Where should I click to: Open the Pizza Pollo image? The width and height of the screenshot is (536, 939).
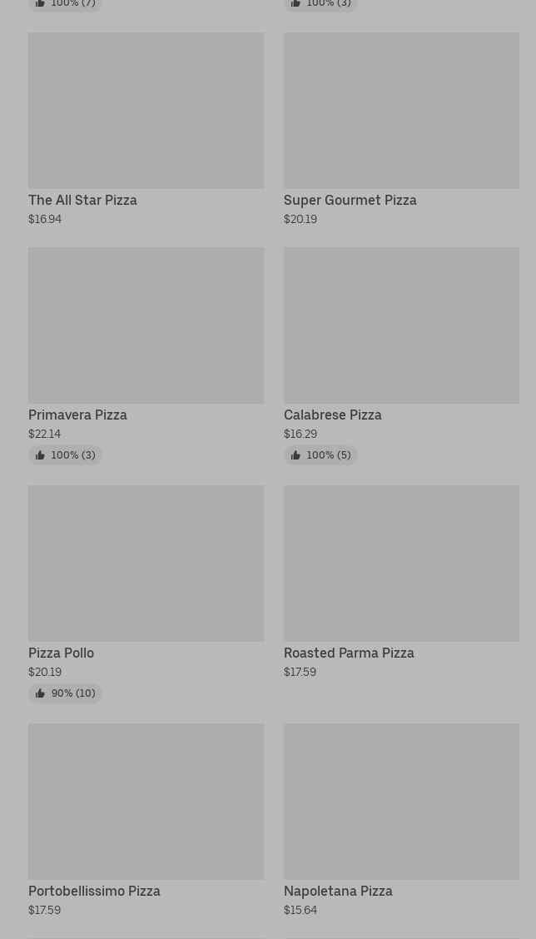146,564
